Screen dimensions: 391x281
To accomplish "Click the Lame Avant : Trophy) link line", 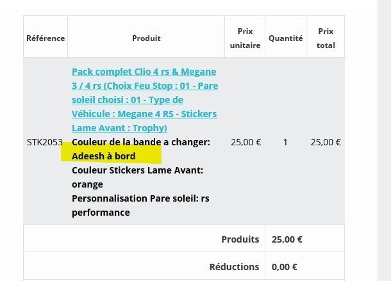I will point(119,128).
